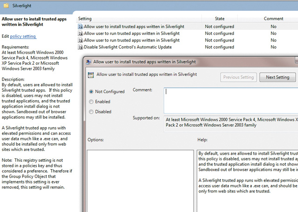Screen dimensions: 298x212
Task: Sort list by the Setting column header
Action: point(140,19)
